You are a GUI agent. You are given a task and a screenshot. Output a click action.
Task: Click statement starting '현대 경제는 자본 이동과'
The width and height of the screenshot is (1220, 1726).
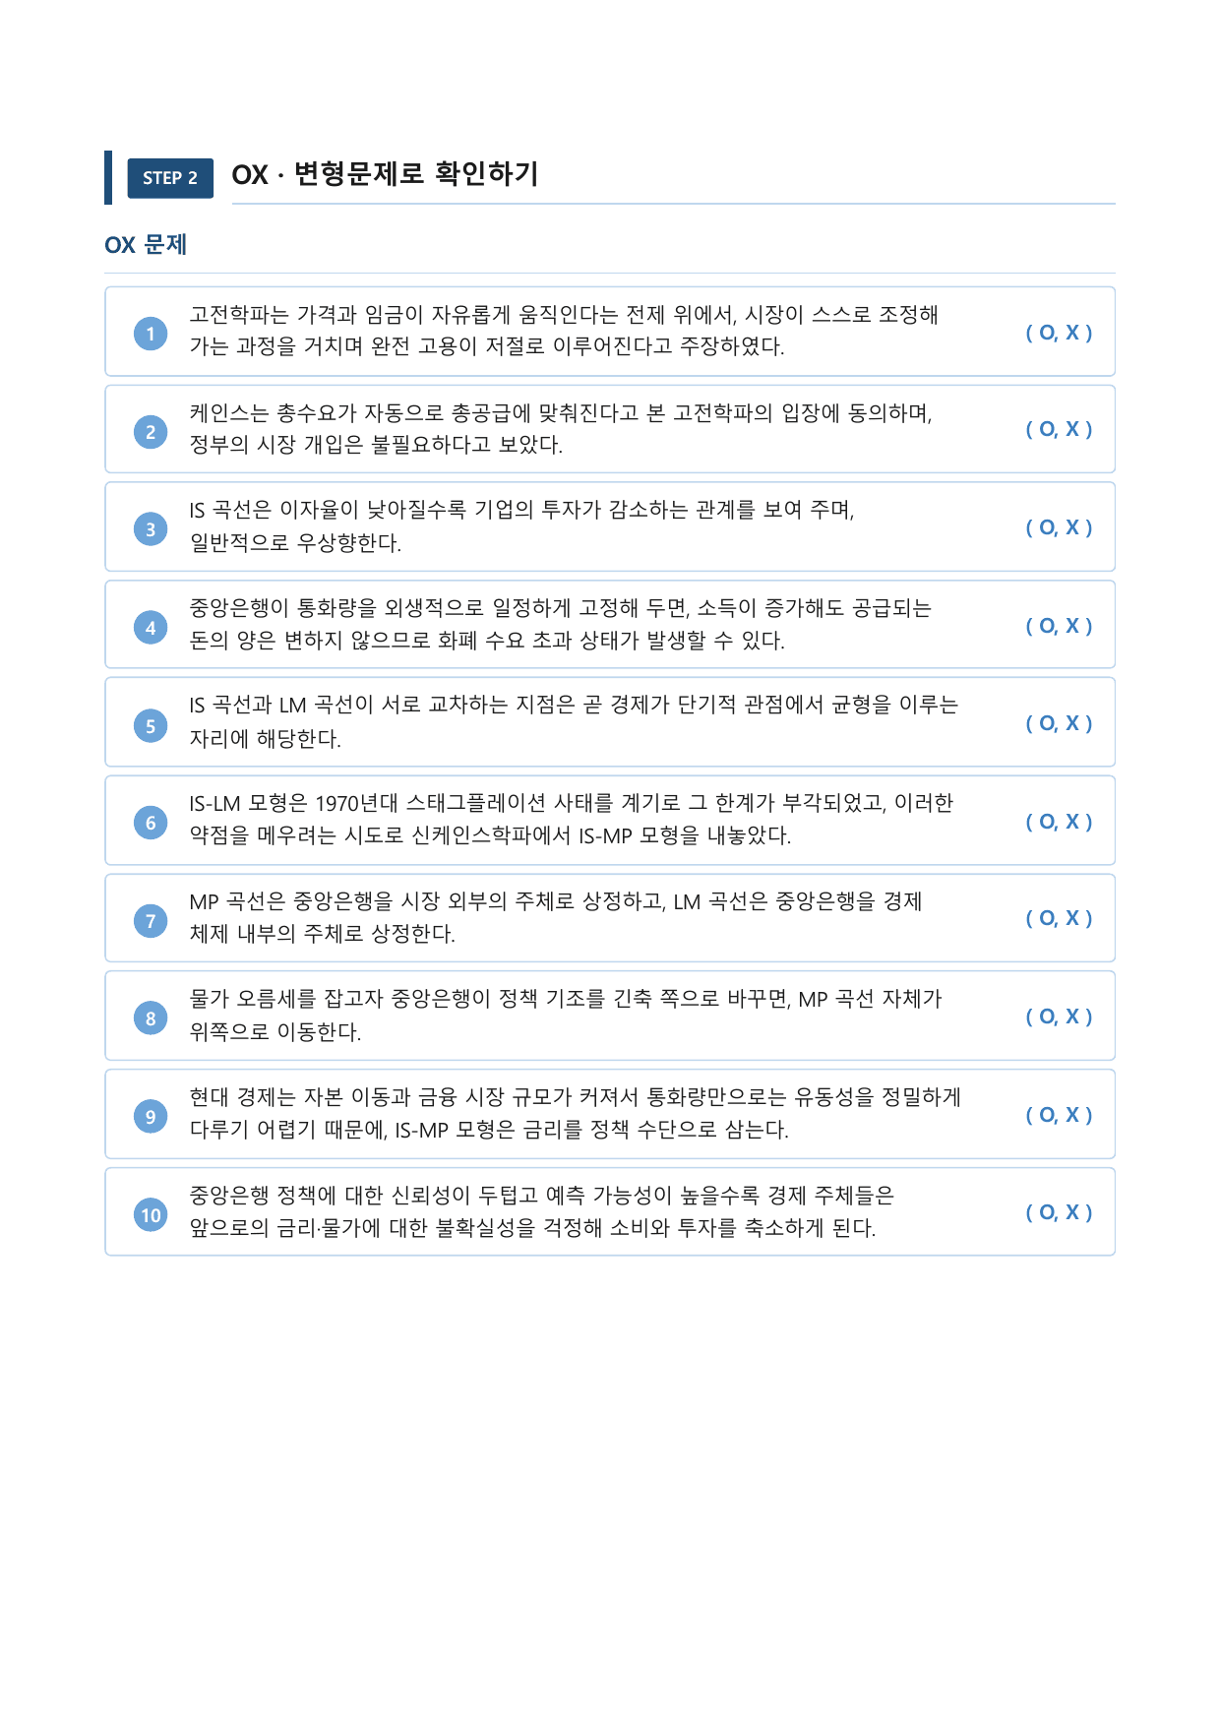[x=576, y=1113]
